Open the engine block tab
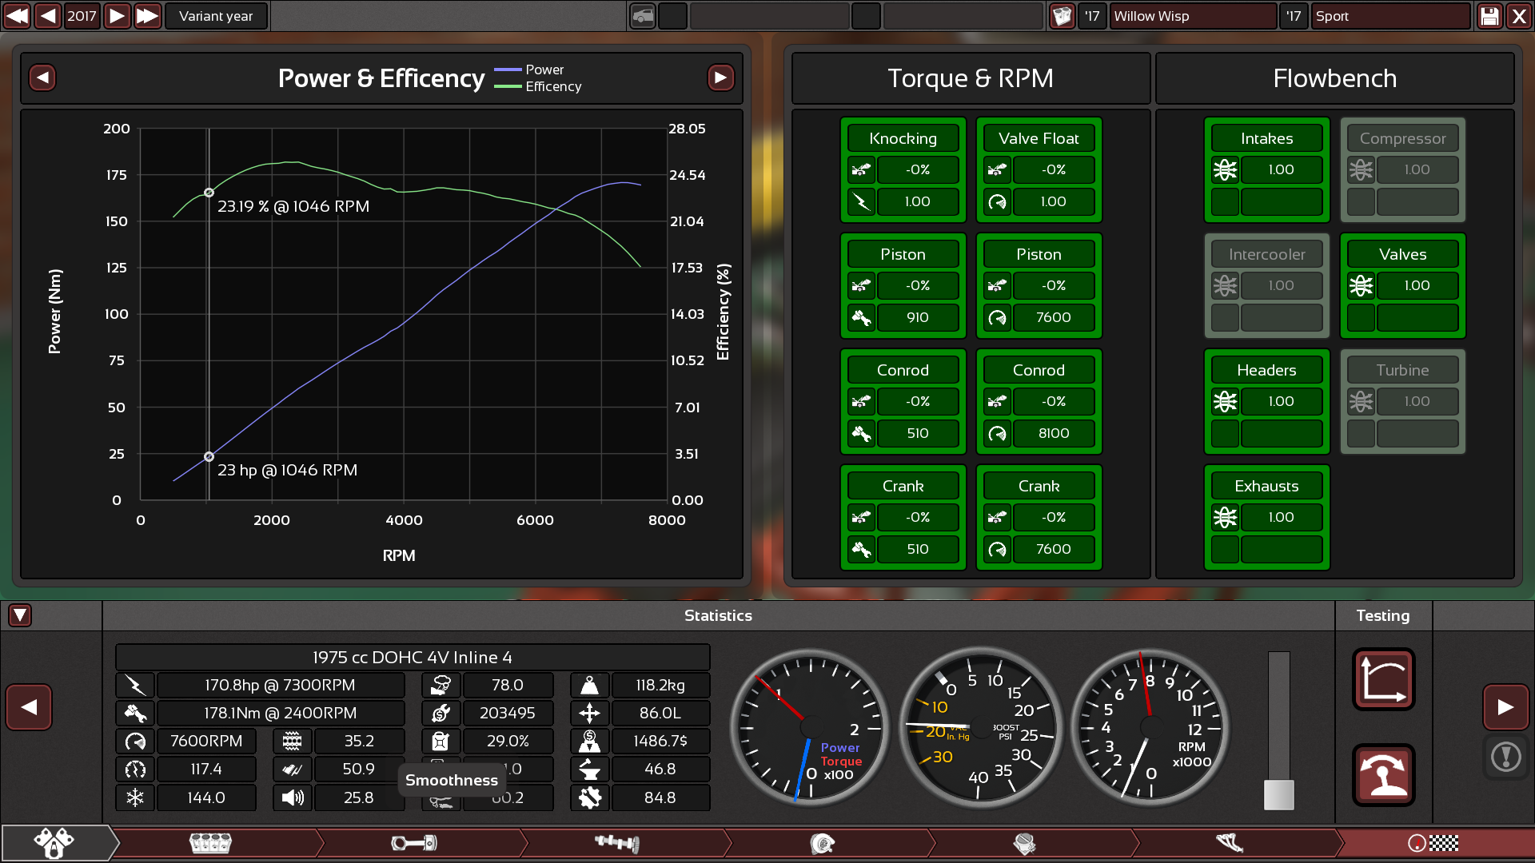The height and width of the screenshot is (863, 1535). [210, 843]
